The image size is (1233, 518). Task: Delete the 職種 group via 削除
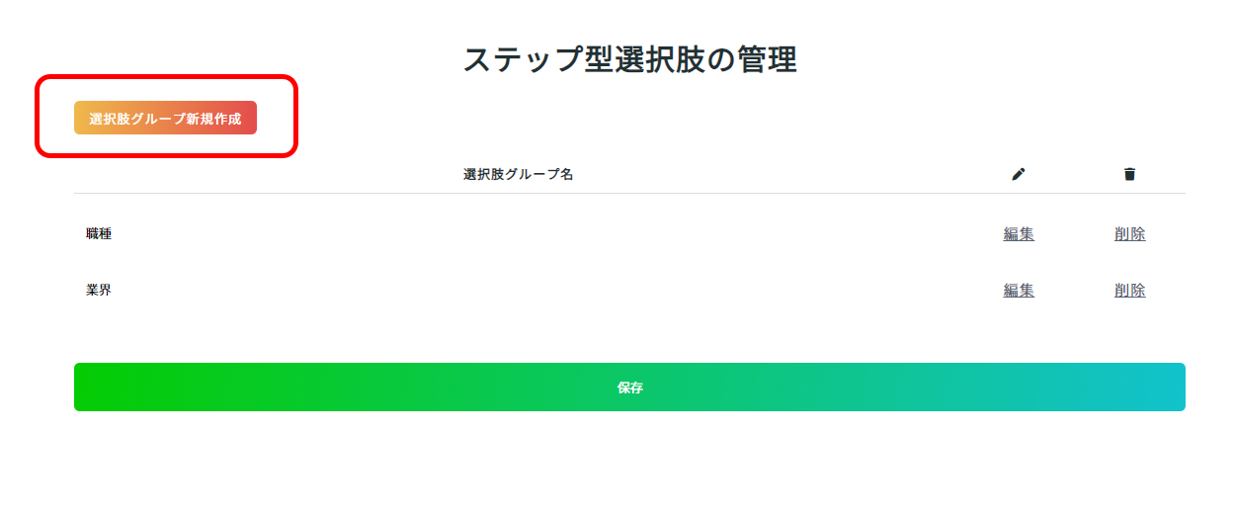(1130, 234)
